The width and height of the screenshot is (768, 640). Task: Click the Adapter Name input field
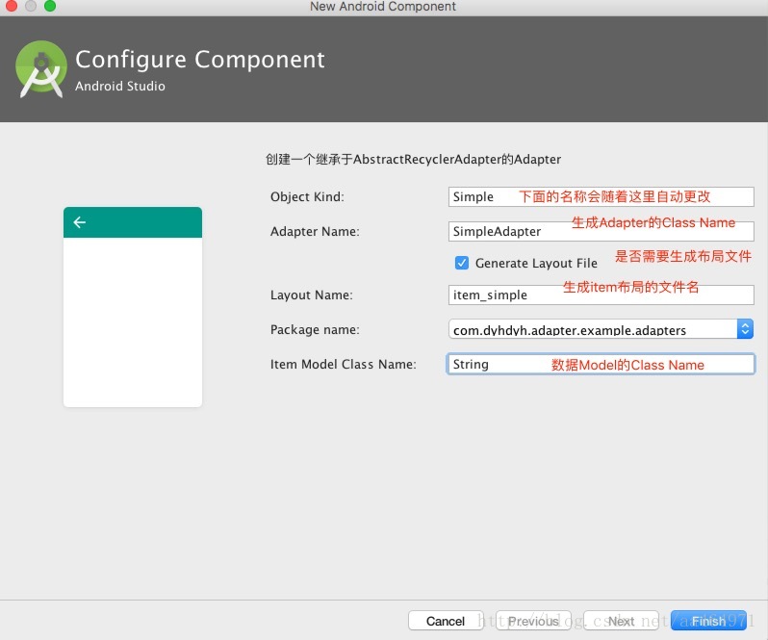click(601, 231)
